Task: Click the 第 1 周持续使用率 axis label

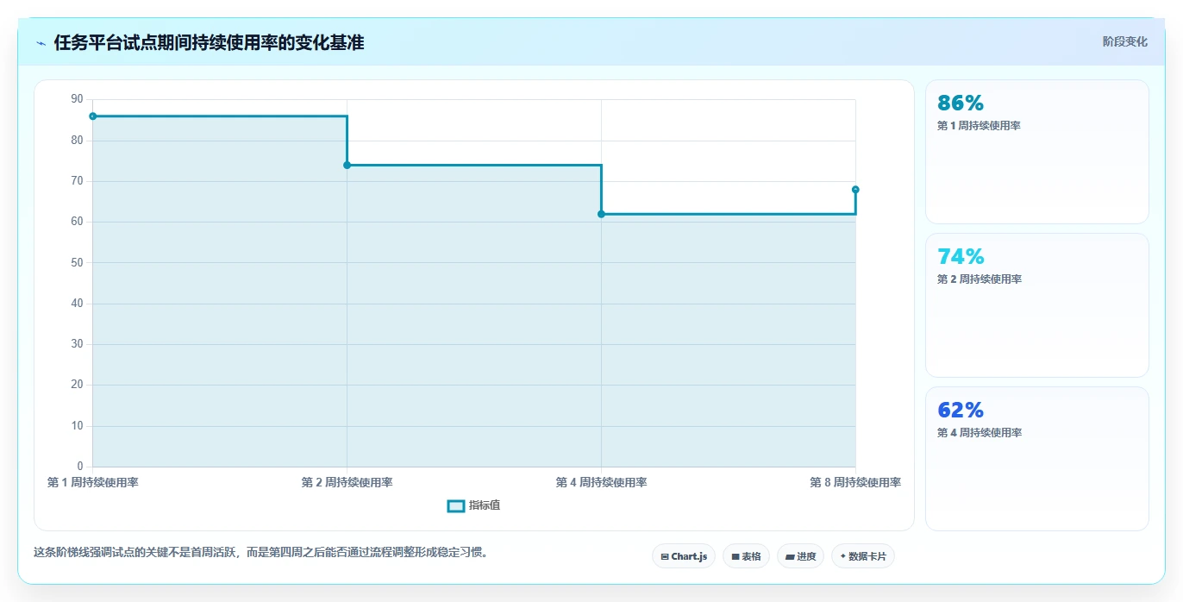Action: point(92,482)
